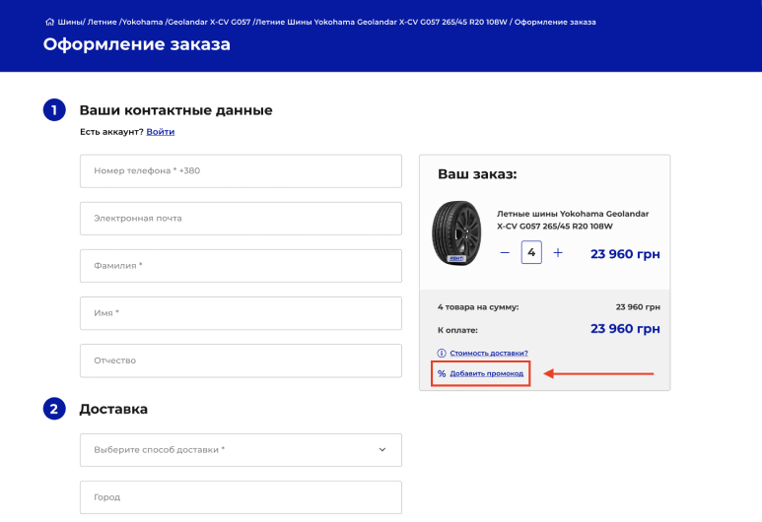762x522 pixels.
Task: Click the delivery dropdown chevron arrow
Action: tap(382, 450)
